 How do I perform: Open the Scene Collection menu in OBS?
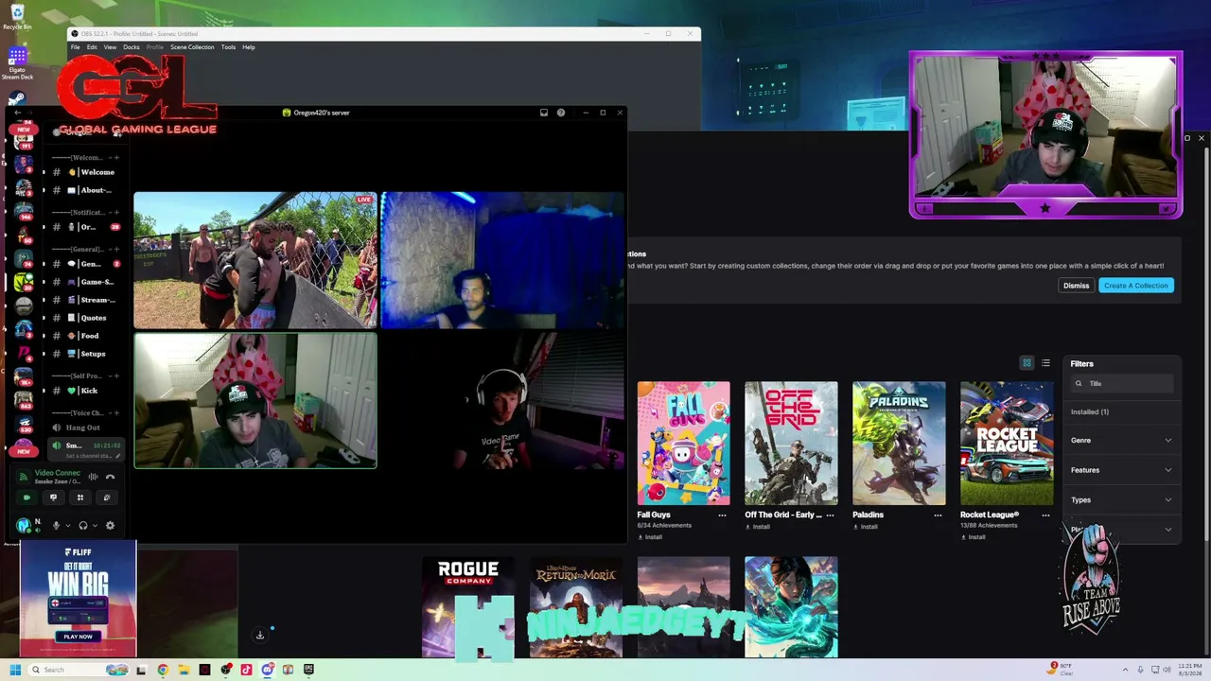coord(192,47)
